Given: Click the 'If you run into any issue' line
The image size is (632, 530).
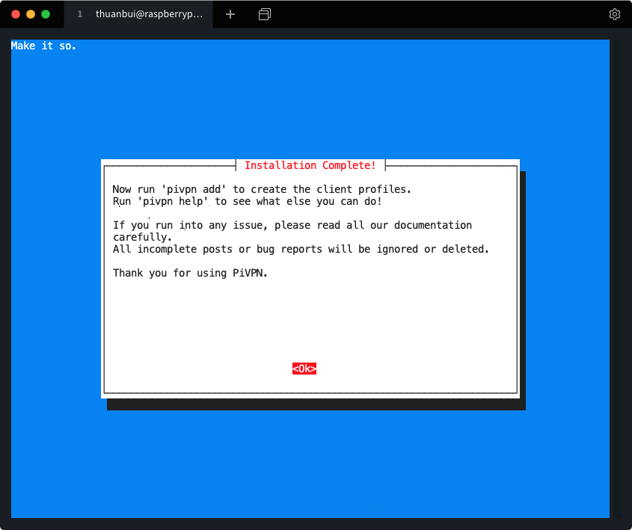Looking at the screenshot, I should pyautogui.click(x=292, y=225).
